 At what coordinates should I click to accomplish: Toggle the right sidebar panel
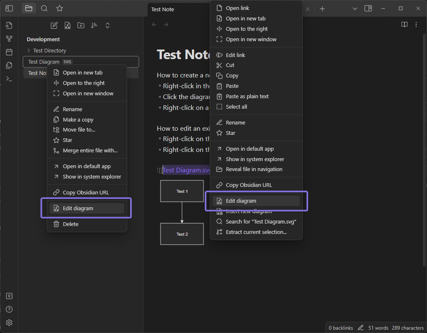click(x=368, y=8)
